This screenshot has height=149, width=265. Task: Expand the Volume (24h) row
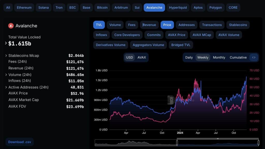tap(6, 75)
